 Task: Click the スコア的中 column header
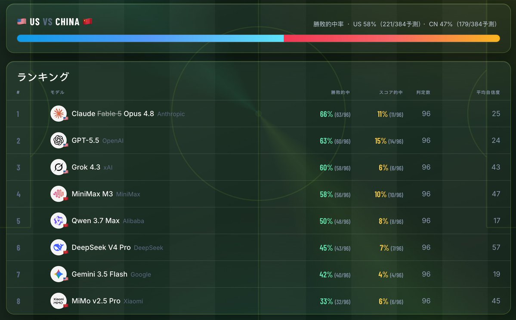391,92
